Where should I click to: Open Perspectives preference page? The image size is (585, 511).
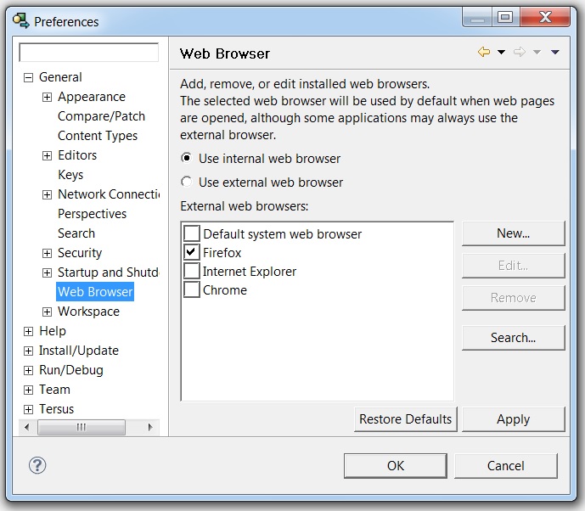tap(93, 214)
